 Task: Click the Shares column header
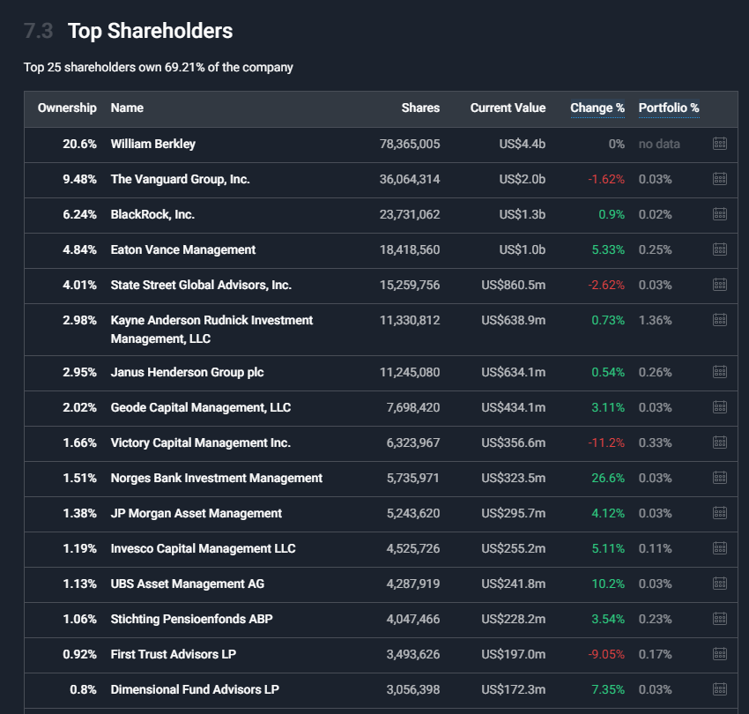tap(419, 108)
